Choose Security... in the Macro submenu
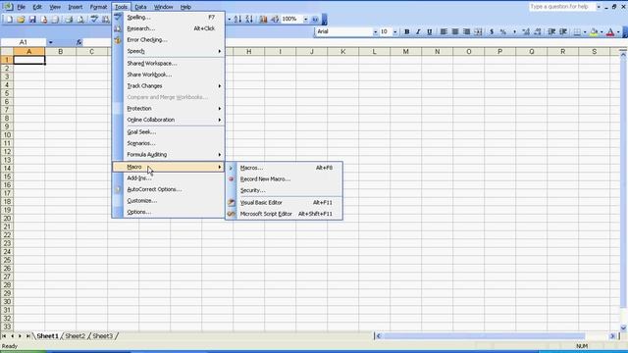 [x=284, y=190]
